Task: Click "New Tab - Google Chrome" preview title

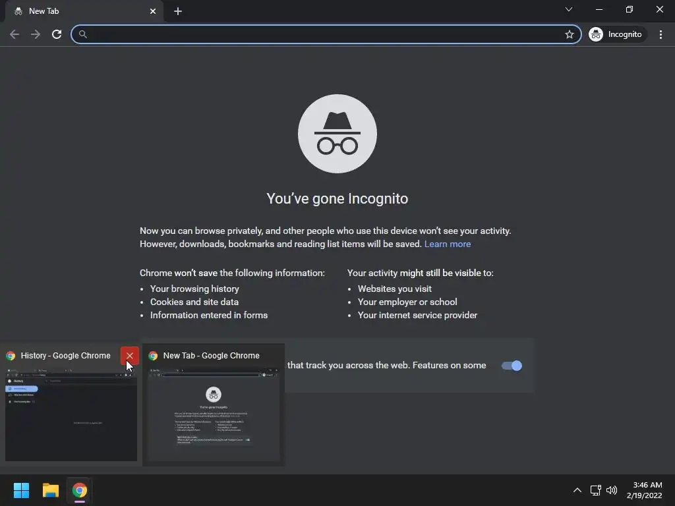Action: [x=212, y=356]
